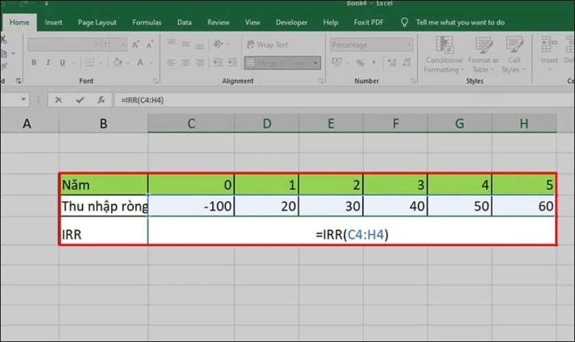Click into the formula bar text
Viewport: 575px width, 342px height.
coord(142,100)
